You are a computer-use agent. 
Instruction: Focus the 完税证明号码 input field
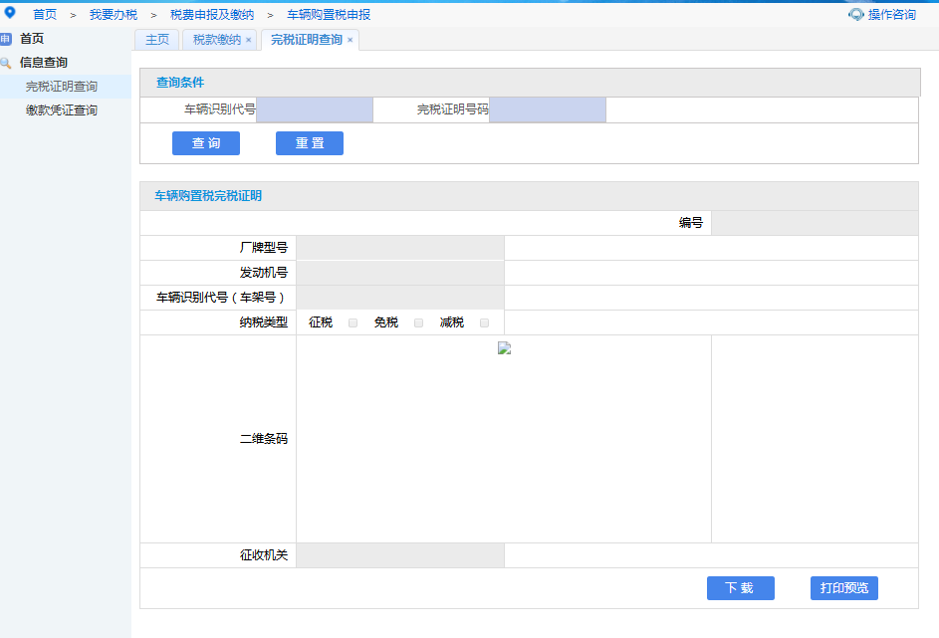point(548,110)
